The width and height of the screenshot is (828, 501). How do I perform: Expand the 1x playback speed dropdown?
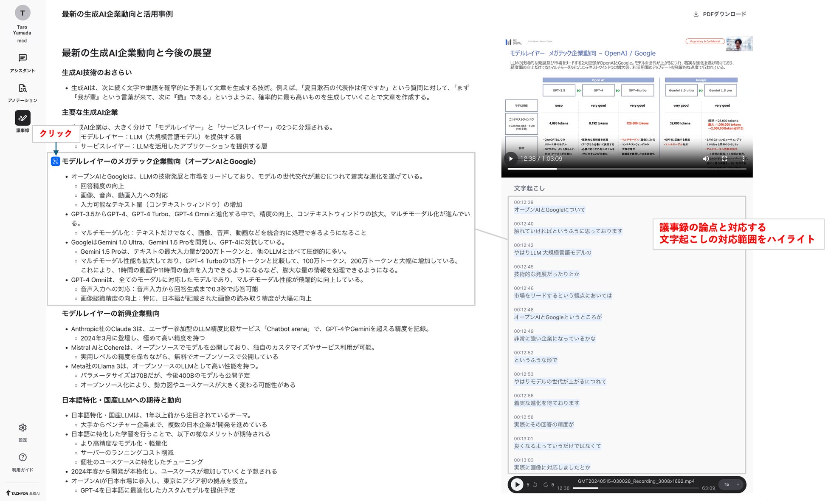(x=731, y=484)
